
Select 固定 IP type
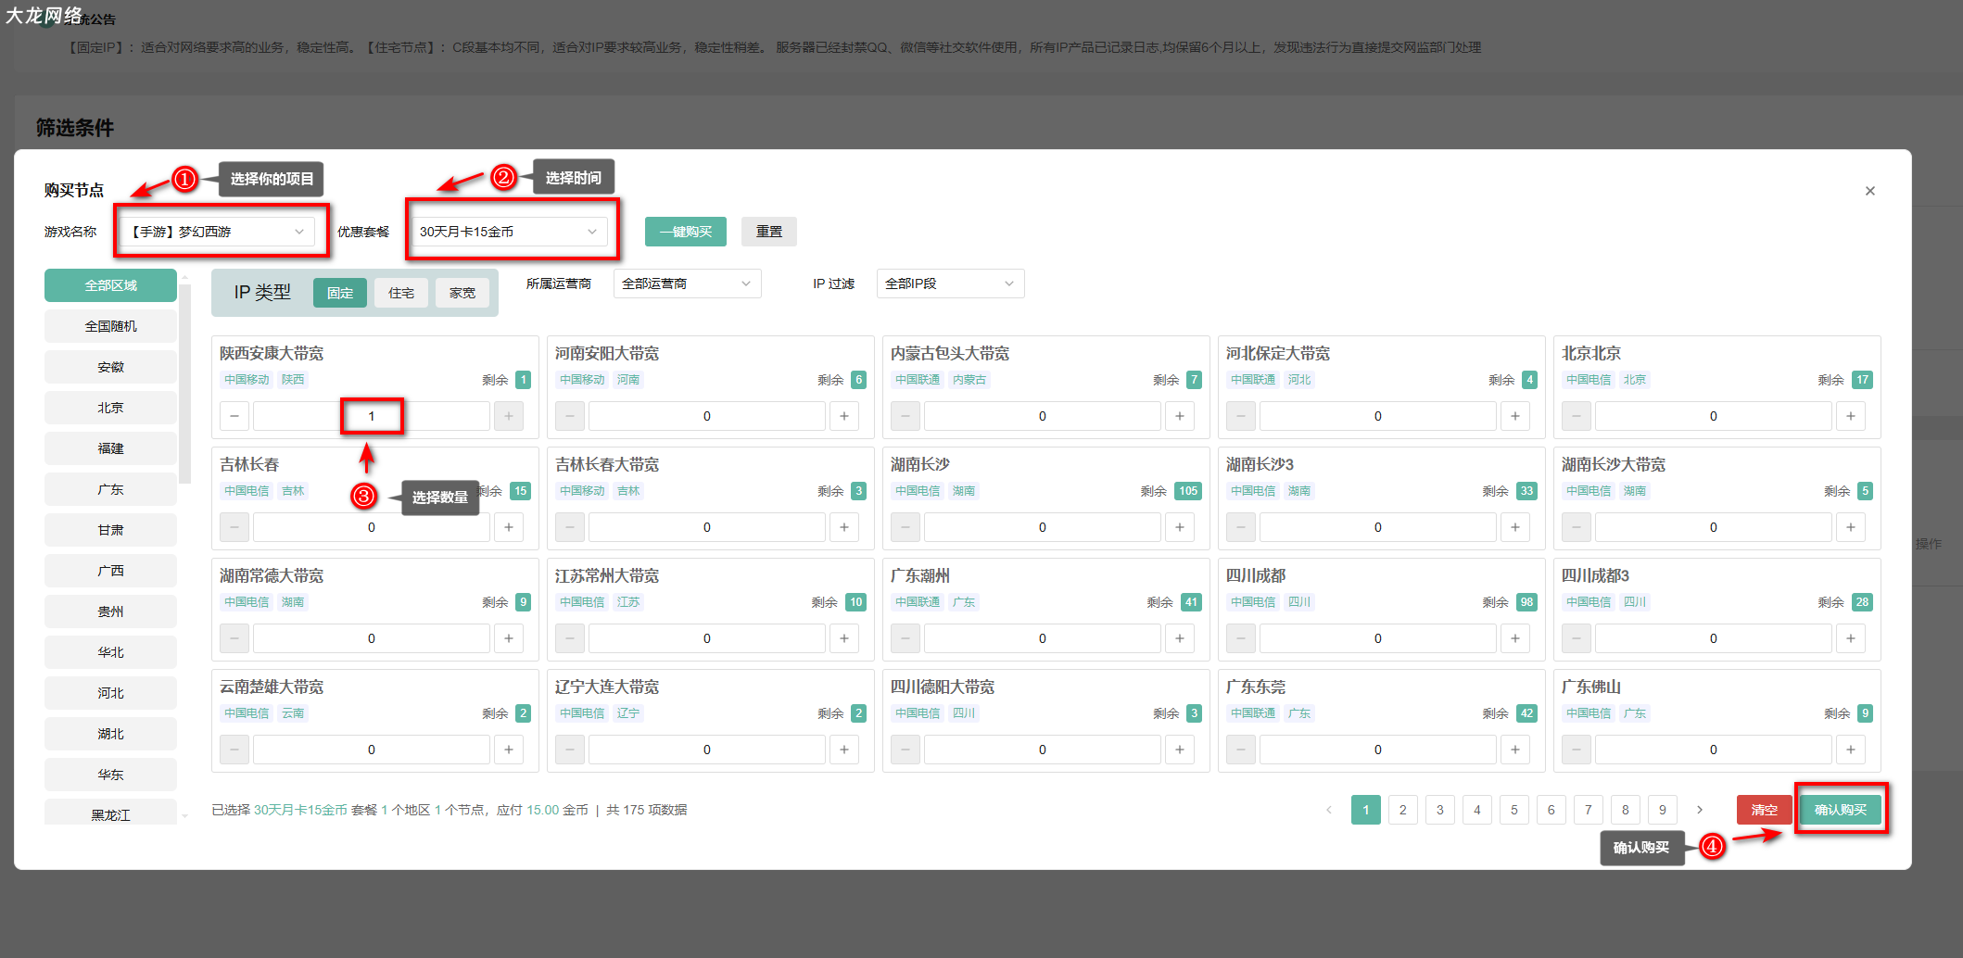pyautogui.click(x=340, y=293)
